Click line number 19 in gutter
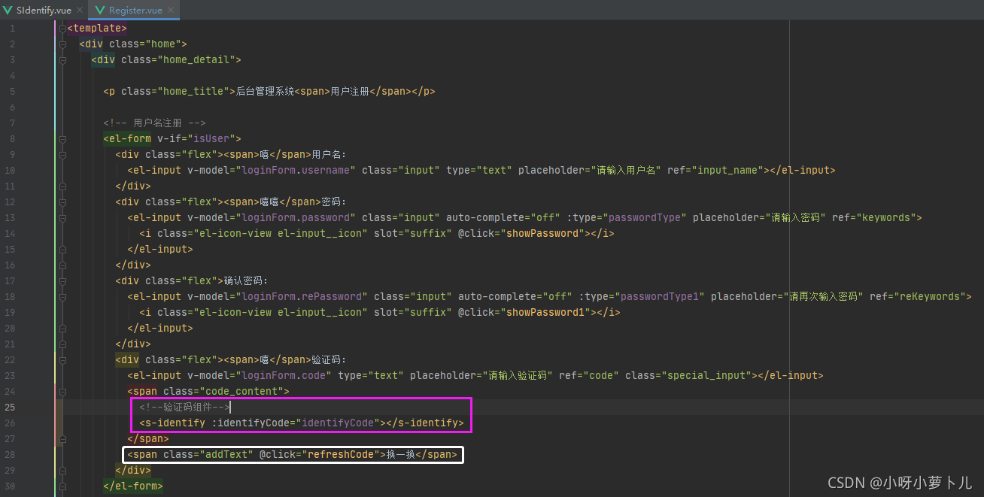The height and width of the screenshot is (497, 984). click(x=10, y=313)
